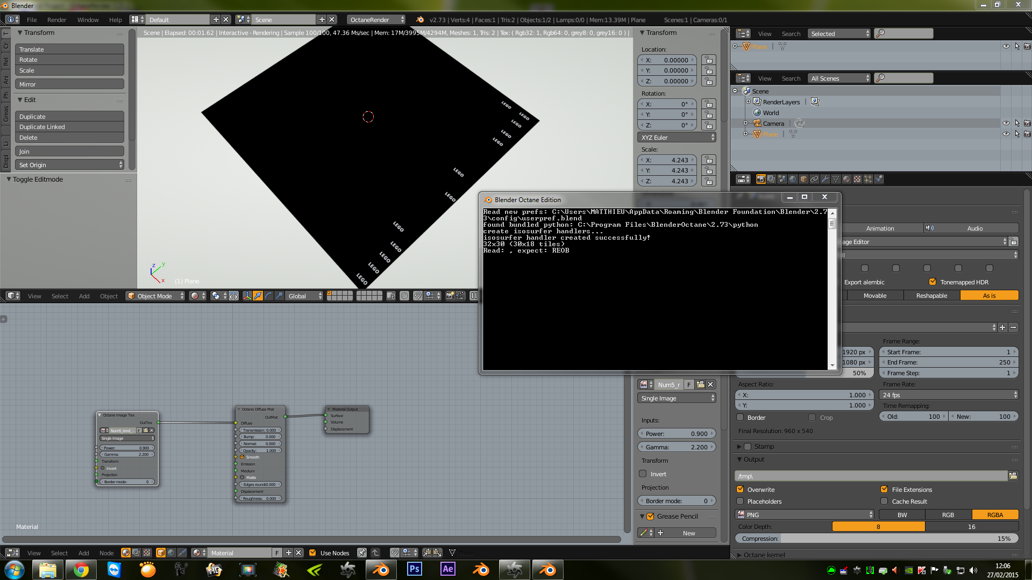This screenshot has height=580, width=1032.
Task: Select Shader nodes tree type icon in node editor
Action: (x=126, y=553)
